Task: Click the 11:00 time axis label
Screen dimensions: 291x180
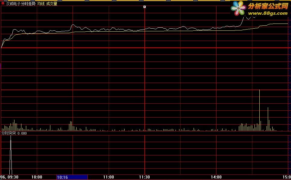Action: 109,177
